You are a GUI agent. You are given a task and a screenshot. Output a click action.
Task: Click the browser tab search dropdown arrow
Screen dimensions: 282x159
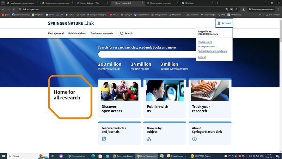point(3,3)
